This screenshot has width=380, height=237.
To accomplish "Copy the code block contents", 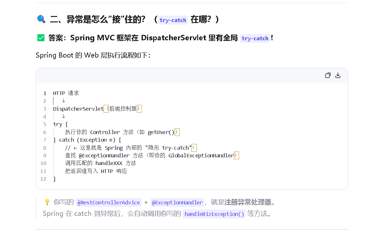I will pyautogui.click(x=328, y=75).
